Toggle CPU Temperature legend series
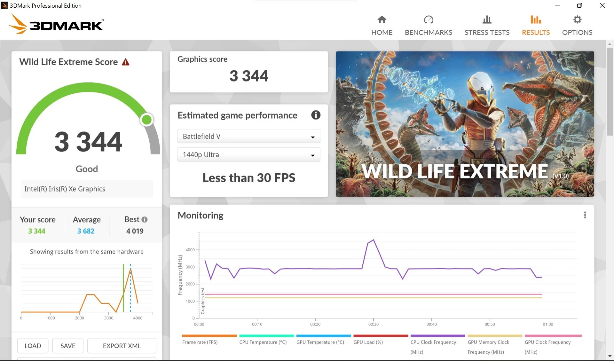614x361 pixels. 263,342
